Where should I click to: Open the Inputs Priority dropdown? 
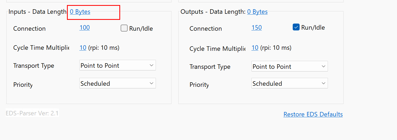(118, 83)
